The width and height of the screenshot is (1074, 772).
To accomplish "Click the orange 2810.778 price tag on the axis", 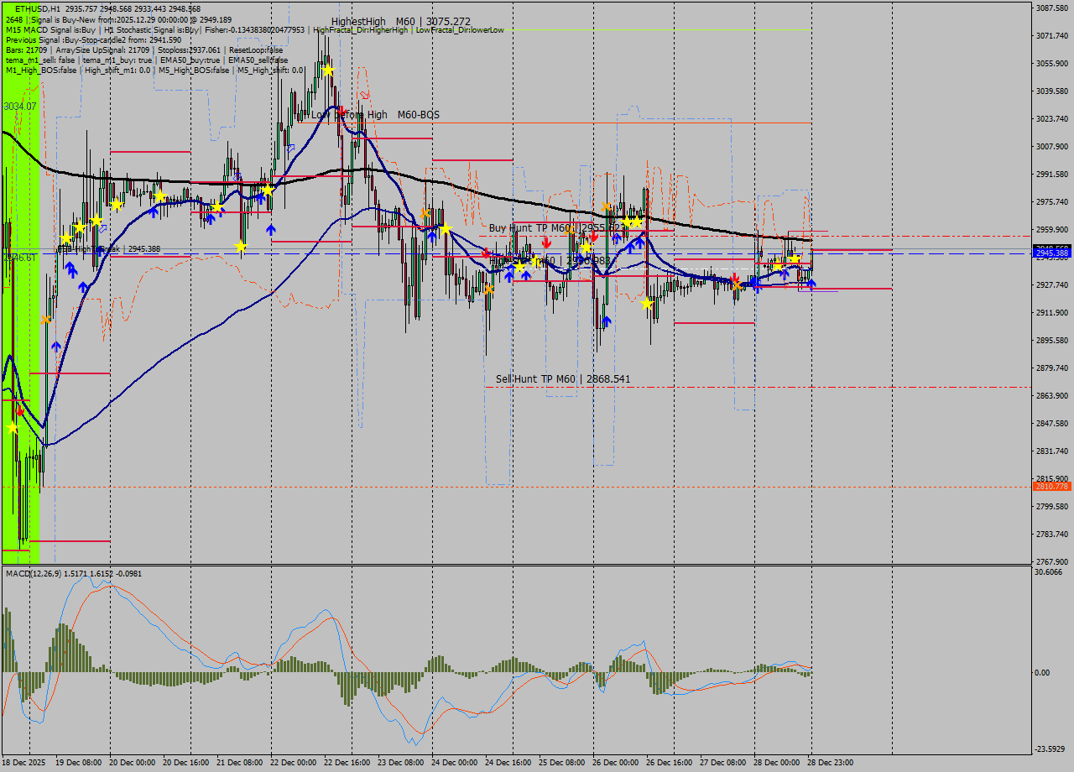I will [1052, 485].
